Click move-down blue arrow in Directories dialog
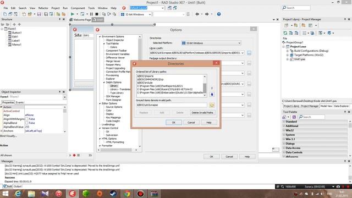 (212, 95)
